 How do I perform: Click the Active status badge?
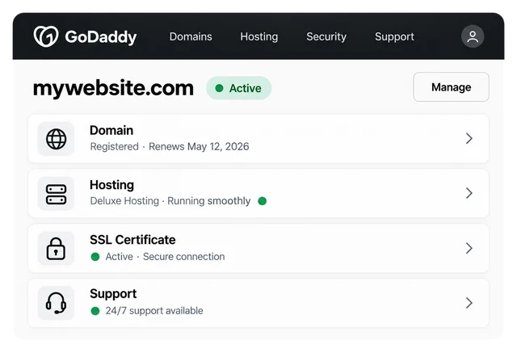click(x=239, y=88)
